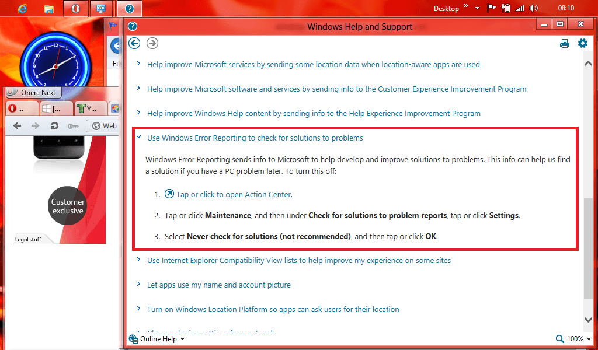Open Help settings gear icon

[x=583, y=43]
